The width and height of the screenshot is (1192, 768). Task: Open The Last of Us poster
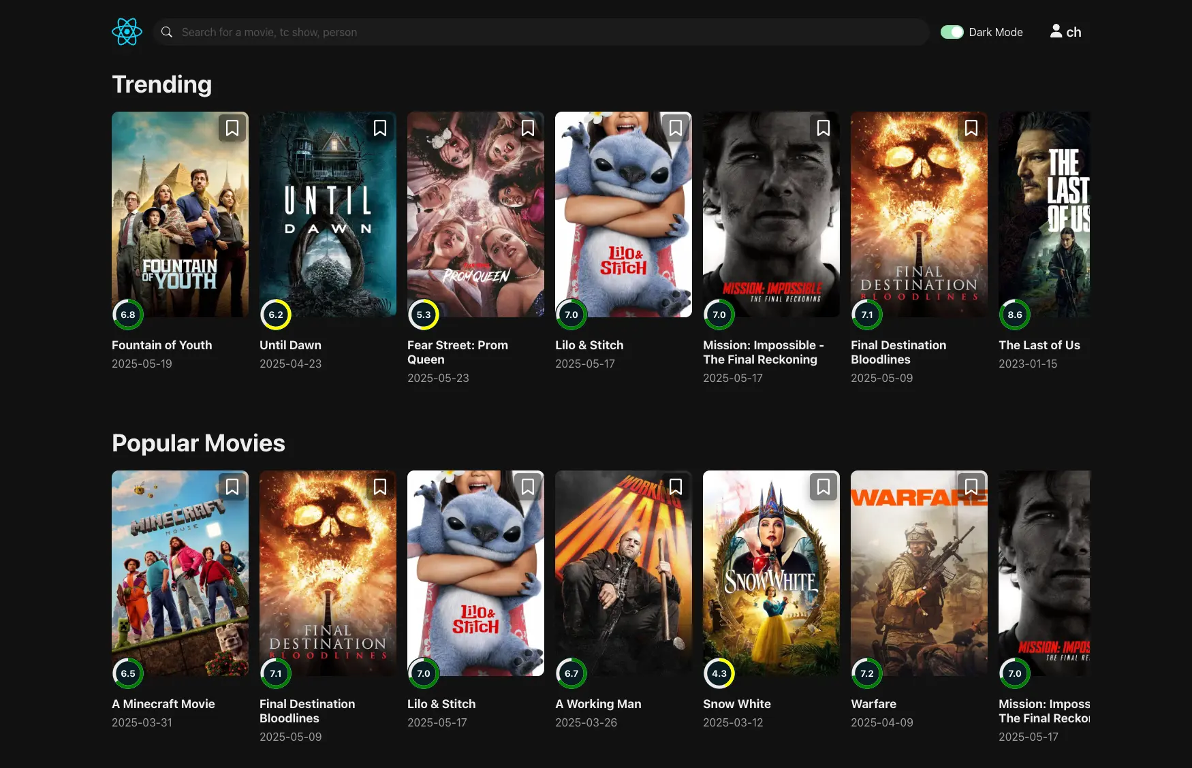1044,214
